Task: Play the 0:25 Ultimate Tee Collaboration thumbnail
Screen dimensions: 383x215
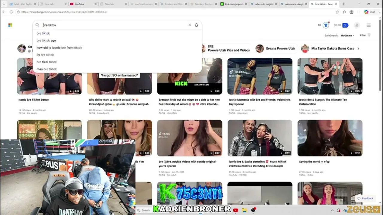Action: click(330, 76)
